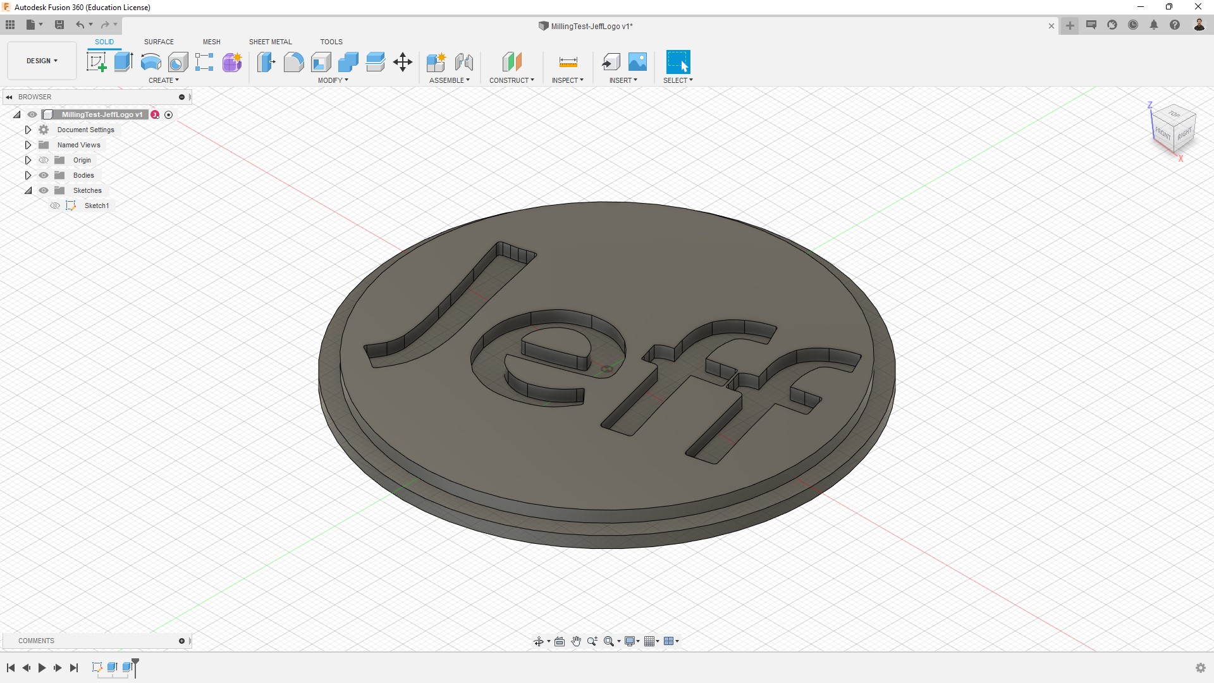Toggle visibility of the Bodies folder

point(44,175)
